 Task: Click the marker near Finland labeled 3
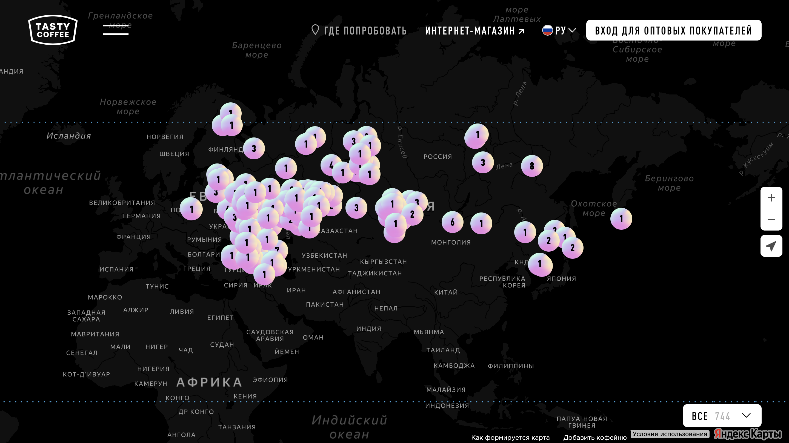[254, 148]
